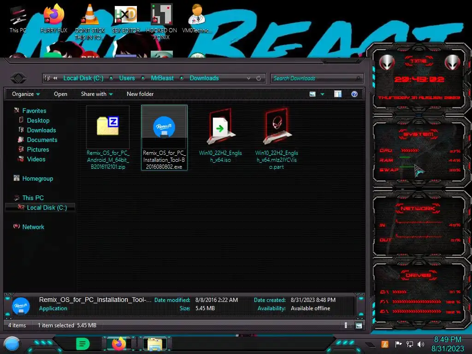This screenshot has height=354, width=472.
Task: Click the C:\ drive usage bar
Action: (x=400, y=292)
